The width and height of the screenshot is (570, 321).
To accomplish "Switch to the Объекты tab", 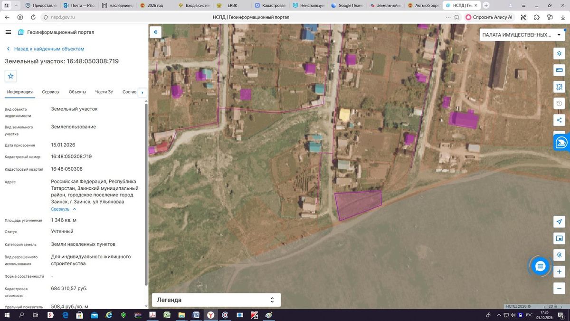I will click(x=77, y=92).
